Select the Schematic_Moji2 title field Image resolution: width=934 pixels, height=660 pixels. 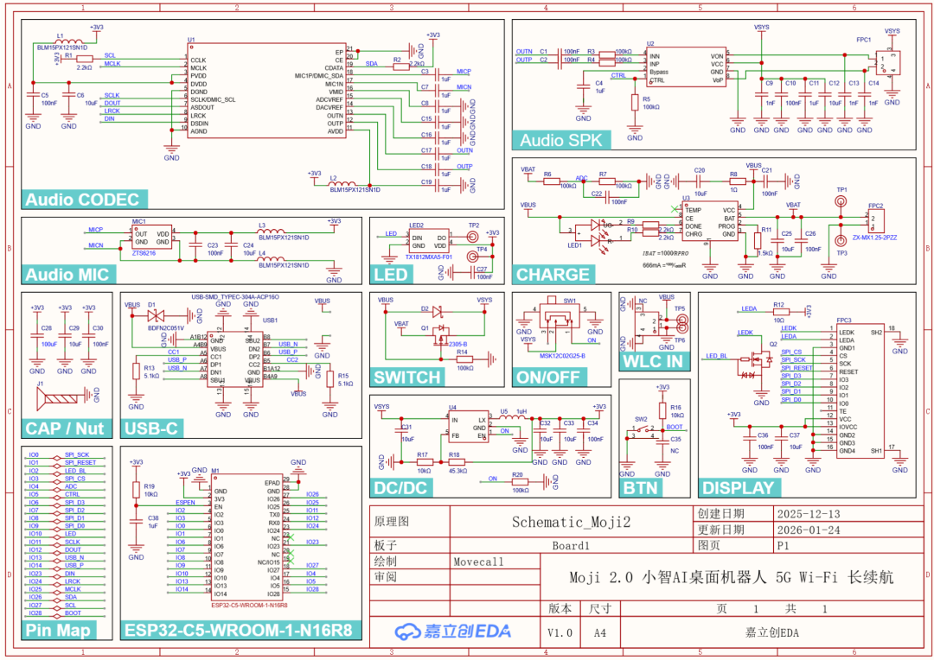pyautogui.click(x=571, y=522)
